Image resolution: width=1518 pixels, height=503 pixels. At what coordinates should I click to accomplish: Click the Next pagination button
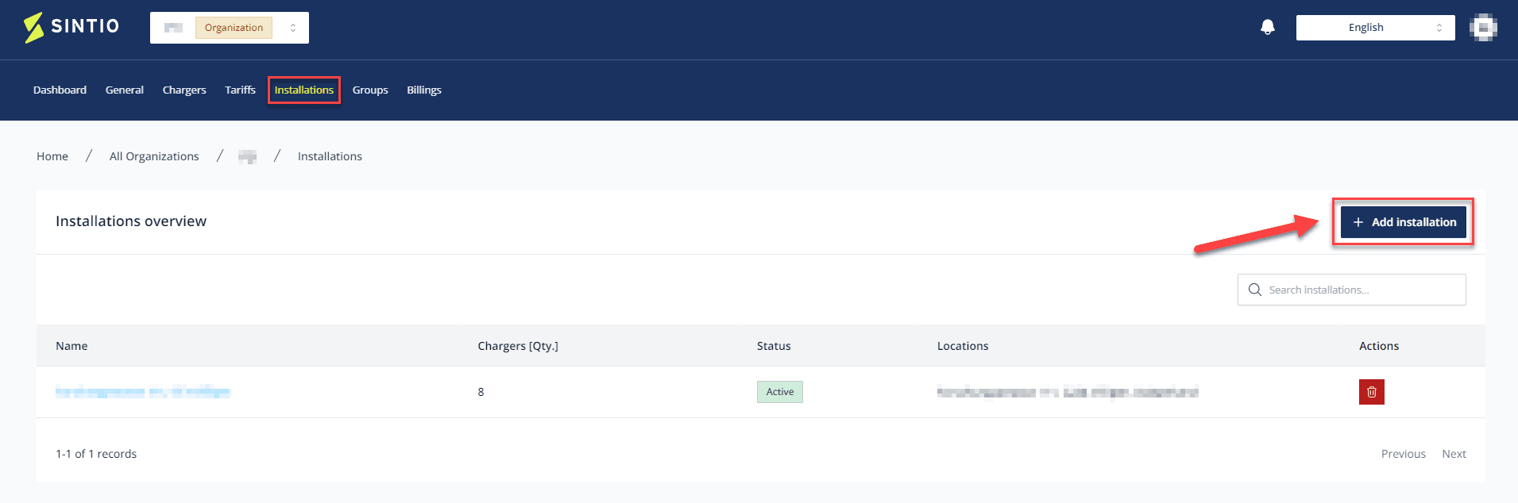pyautogui.click(x=1454, y=454)
